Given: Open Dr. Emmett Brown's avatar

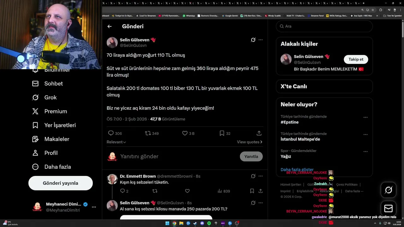Looking at the screenshot, I should [x=112, y=179].
